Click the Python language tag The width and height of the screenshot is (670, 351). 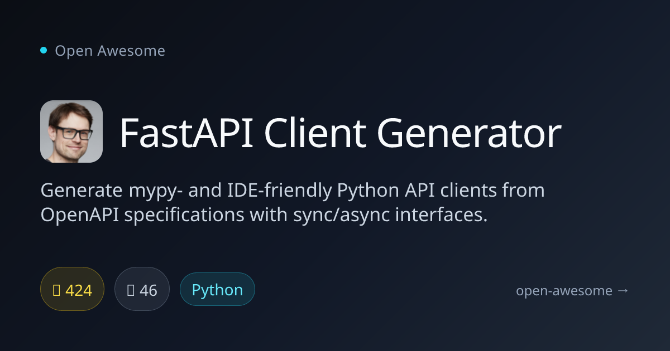tap(217, 289)
